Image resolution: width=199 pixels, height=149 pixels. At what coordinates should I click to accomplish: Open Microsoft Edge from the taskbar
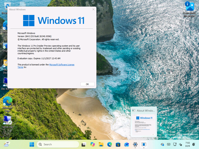point(109,144)
